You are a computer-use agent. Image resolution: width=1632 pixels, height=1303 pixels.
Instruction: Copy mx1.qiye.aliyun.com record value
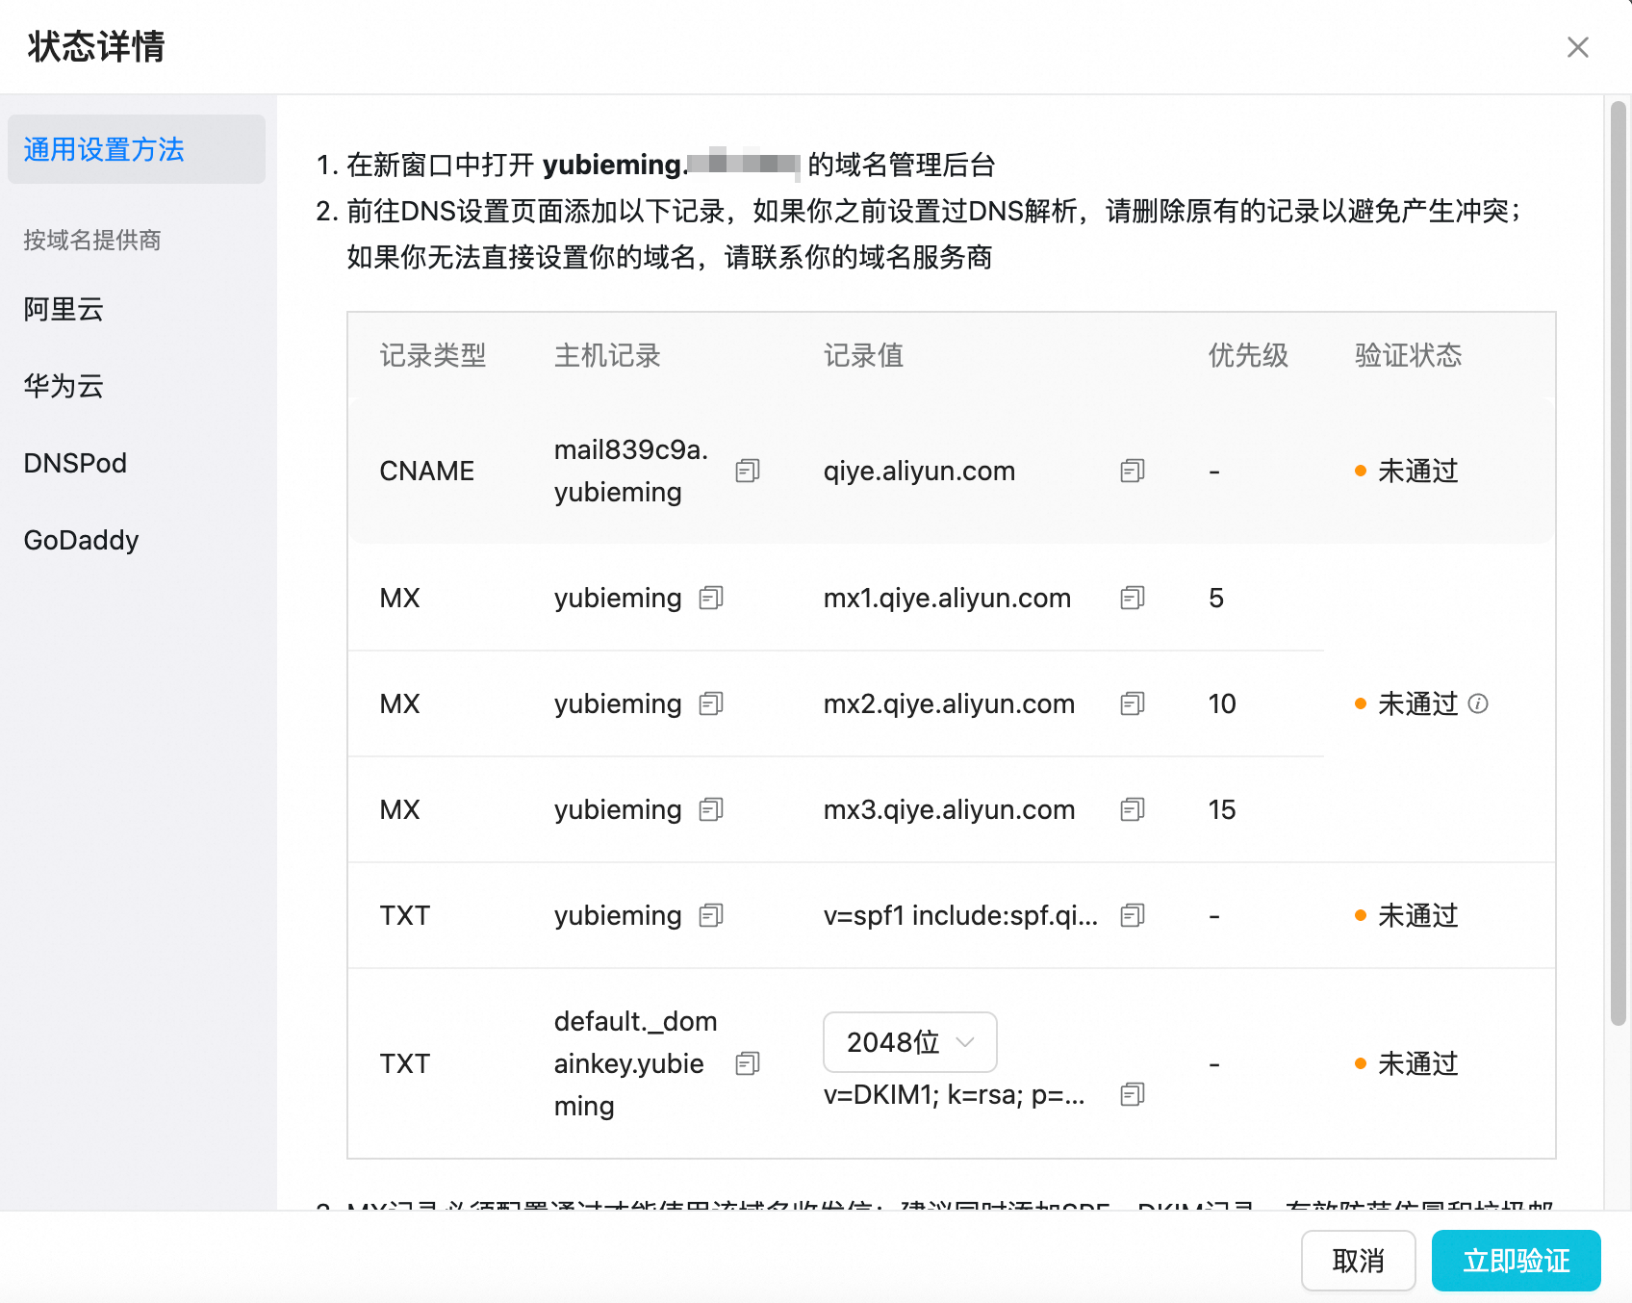tap(1133, 598)
